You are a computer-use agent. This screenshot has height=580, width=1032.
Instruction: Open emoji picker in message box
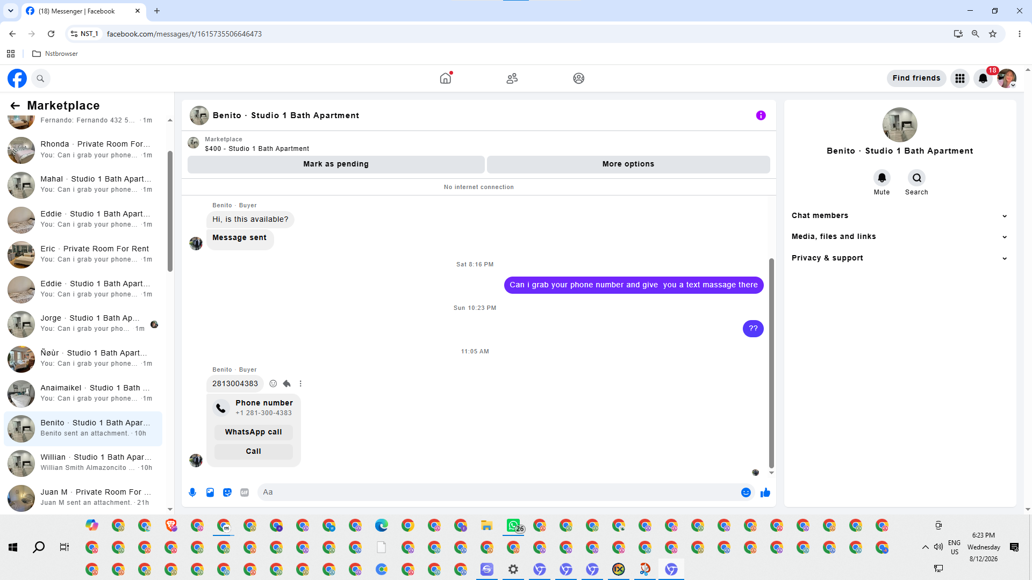coord(746,492)
